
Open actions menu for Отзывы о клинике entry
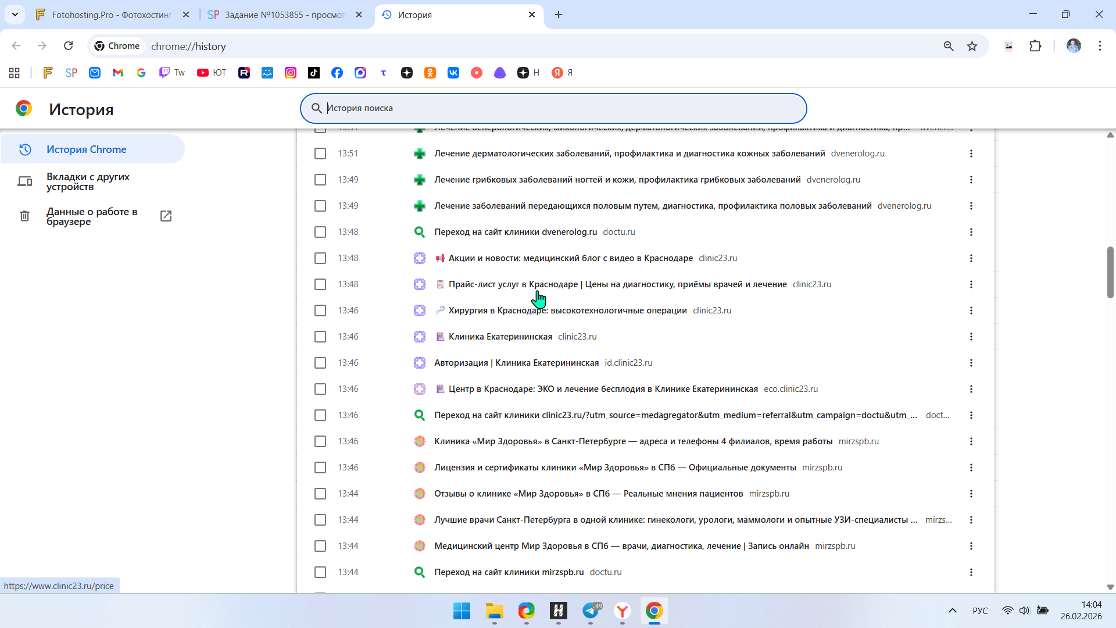(971, 494)
